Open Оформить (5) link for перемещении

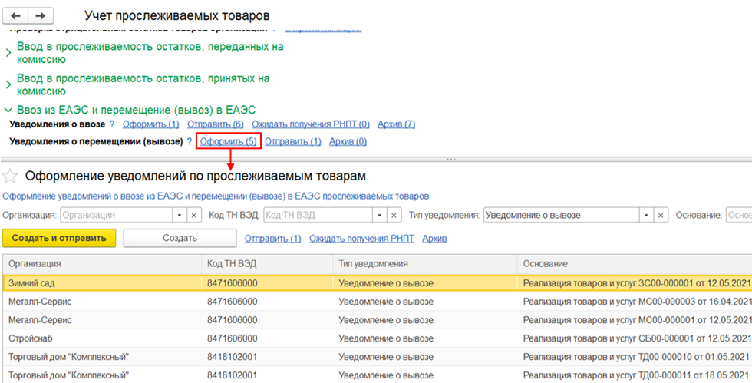point(229,142)
